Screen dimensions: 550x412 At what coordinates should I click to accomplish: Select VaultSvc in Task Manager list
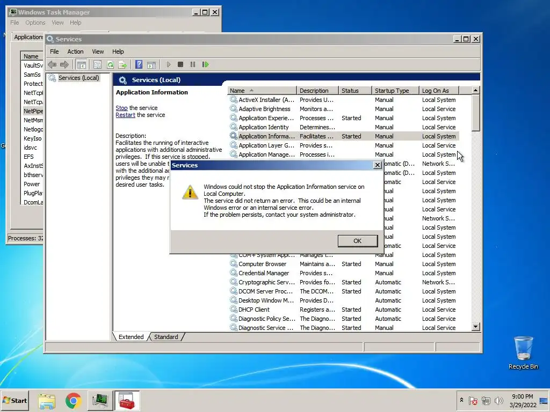click(33, 65)
